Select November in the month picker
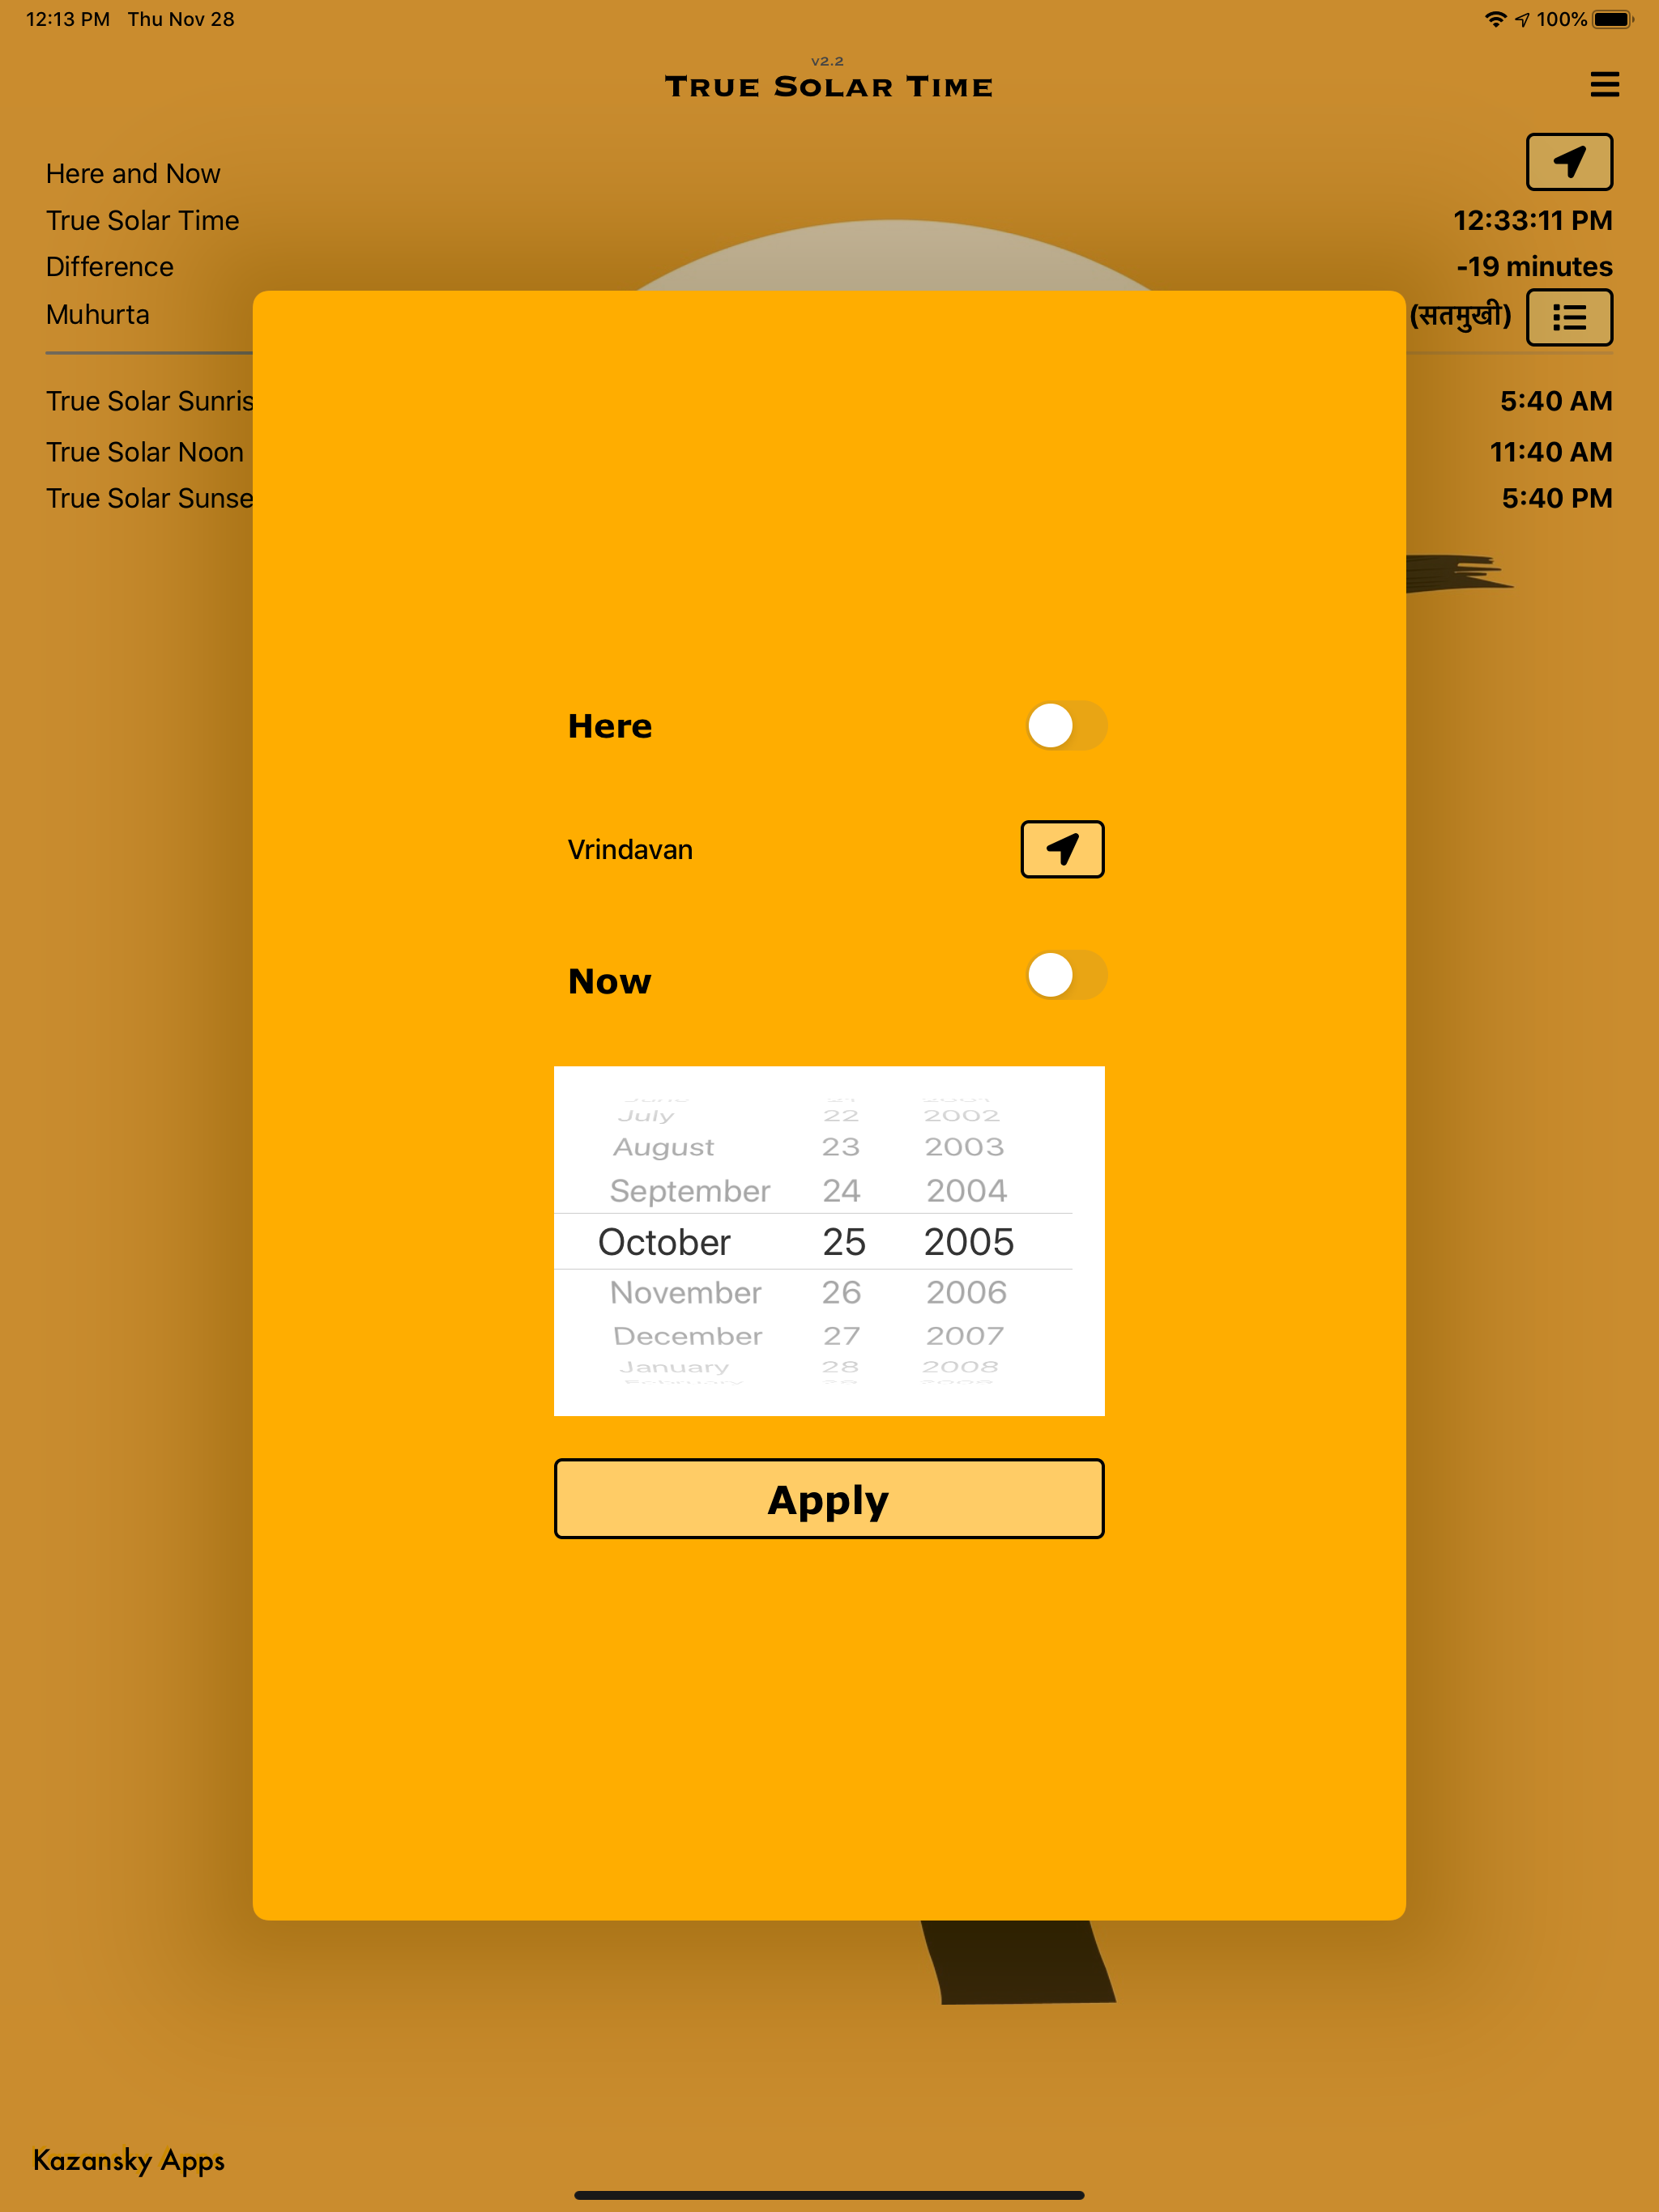The image size is (1659, 2212). pyautogui.click(x=685, y=1293)
